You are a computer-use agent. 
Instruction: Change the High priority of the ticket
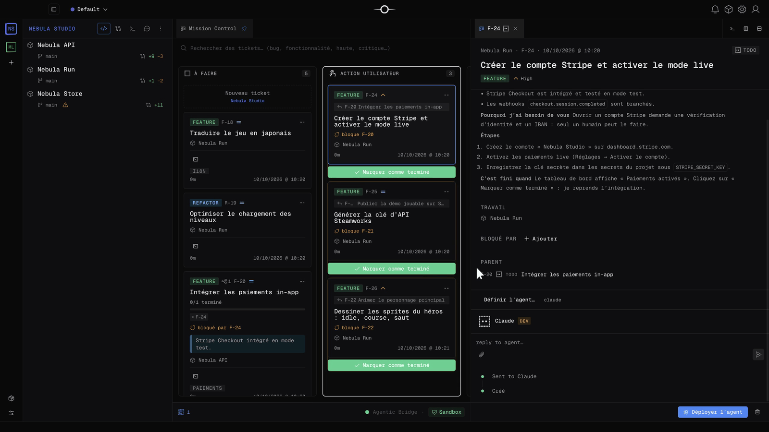coord(523,79)
